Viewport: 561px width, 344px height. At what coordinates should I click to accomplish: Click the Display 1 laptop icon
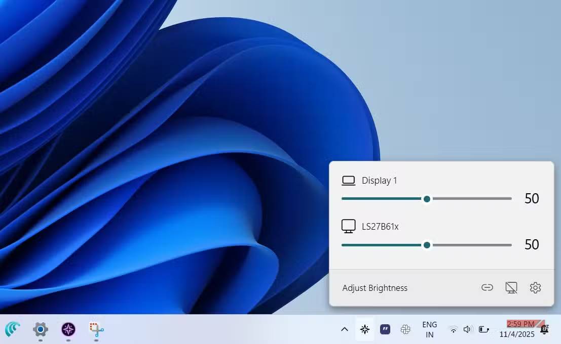[348, 180]
